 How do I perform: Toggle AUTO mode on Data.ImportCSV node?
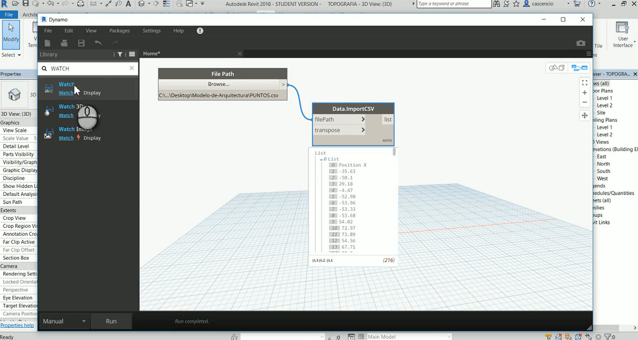click(387, 140)
